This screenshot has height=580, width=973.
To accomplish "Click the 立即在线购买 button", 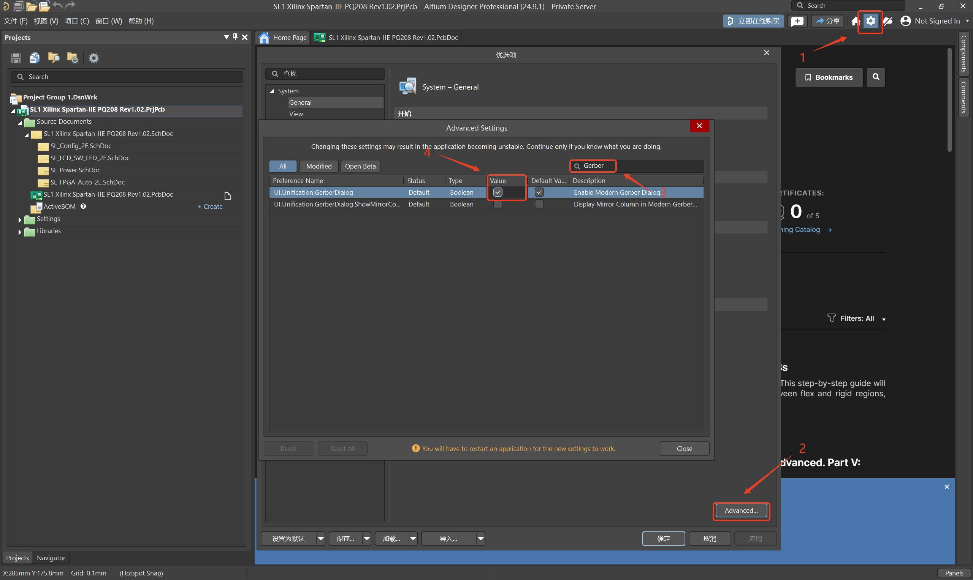I will click(x=753, y=21).
